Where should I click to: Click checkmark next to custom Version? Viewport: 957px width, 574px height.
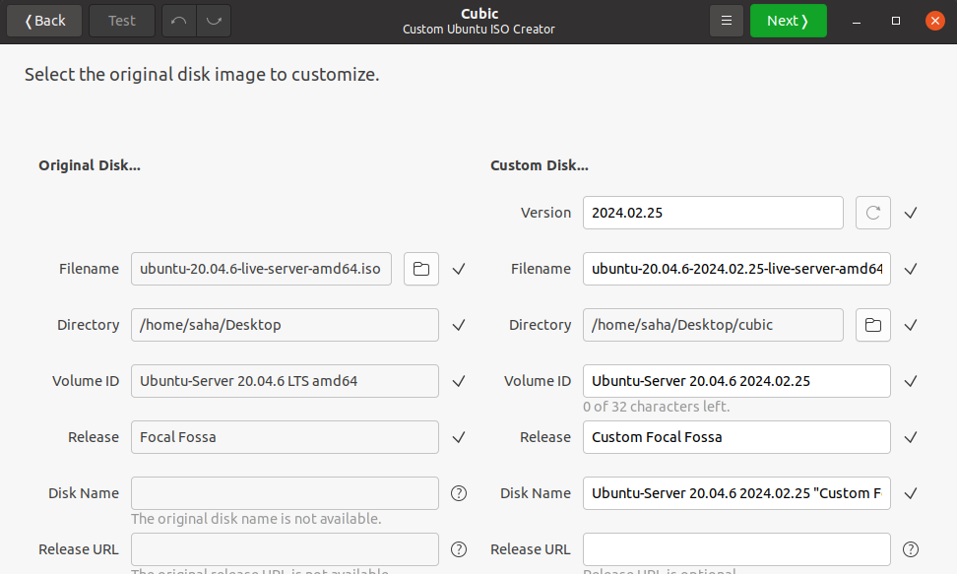[911, 213]
